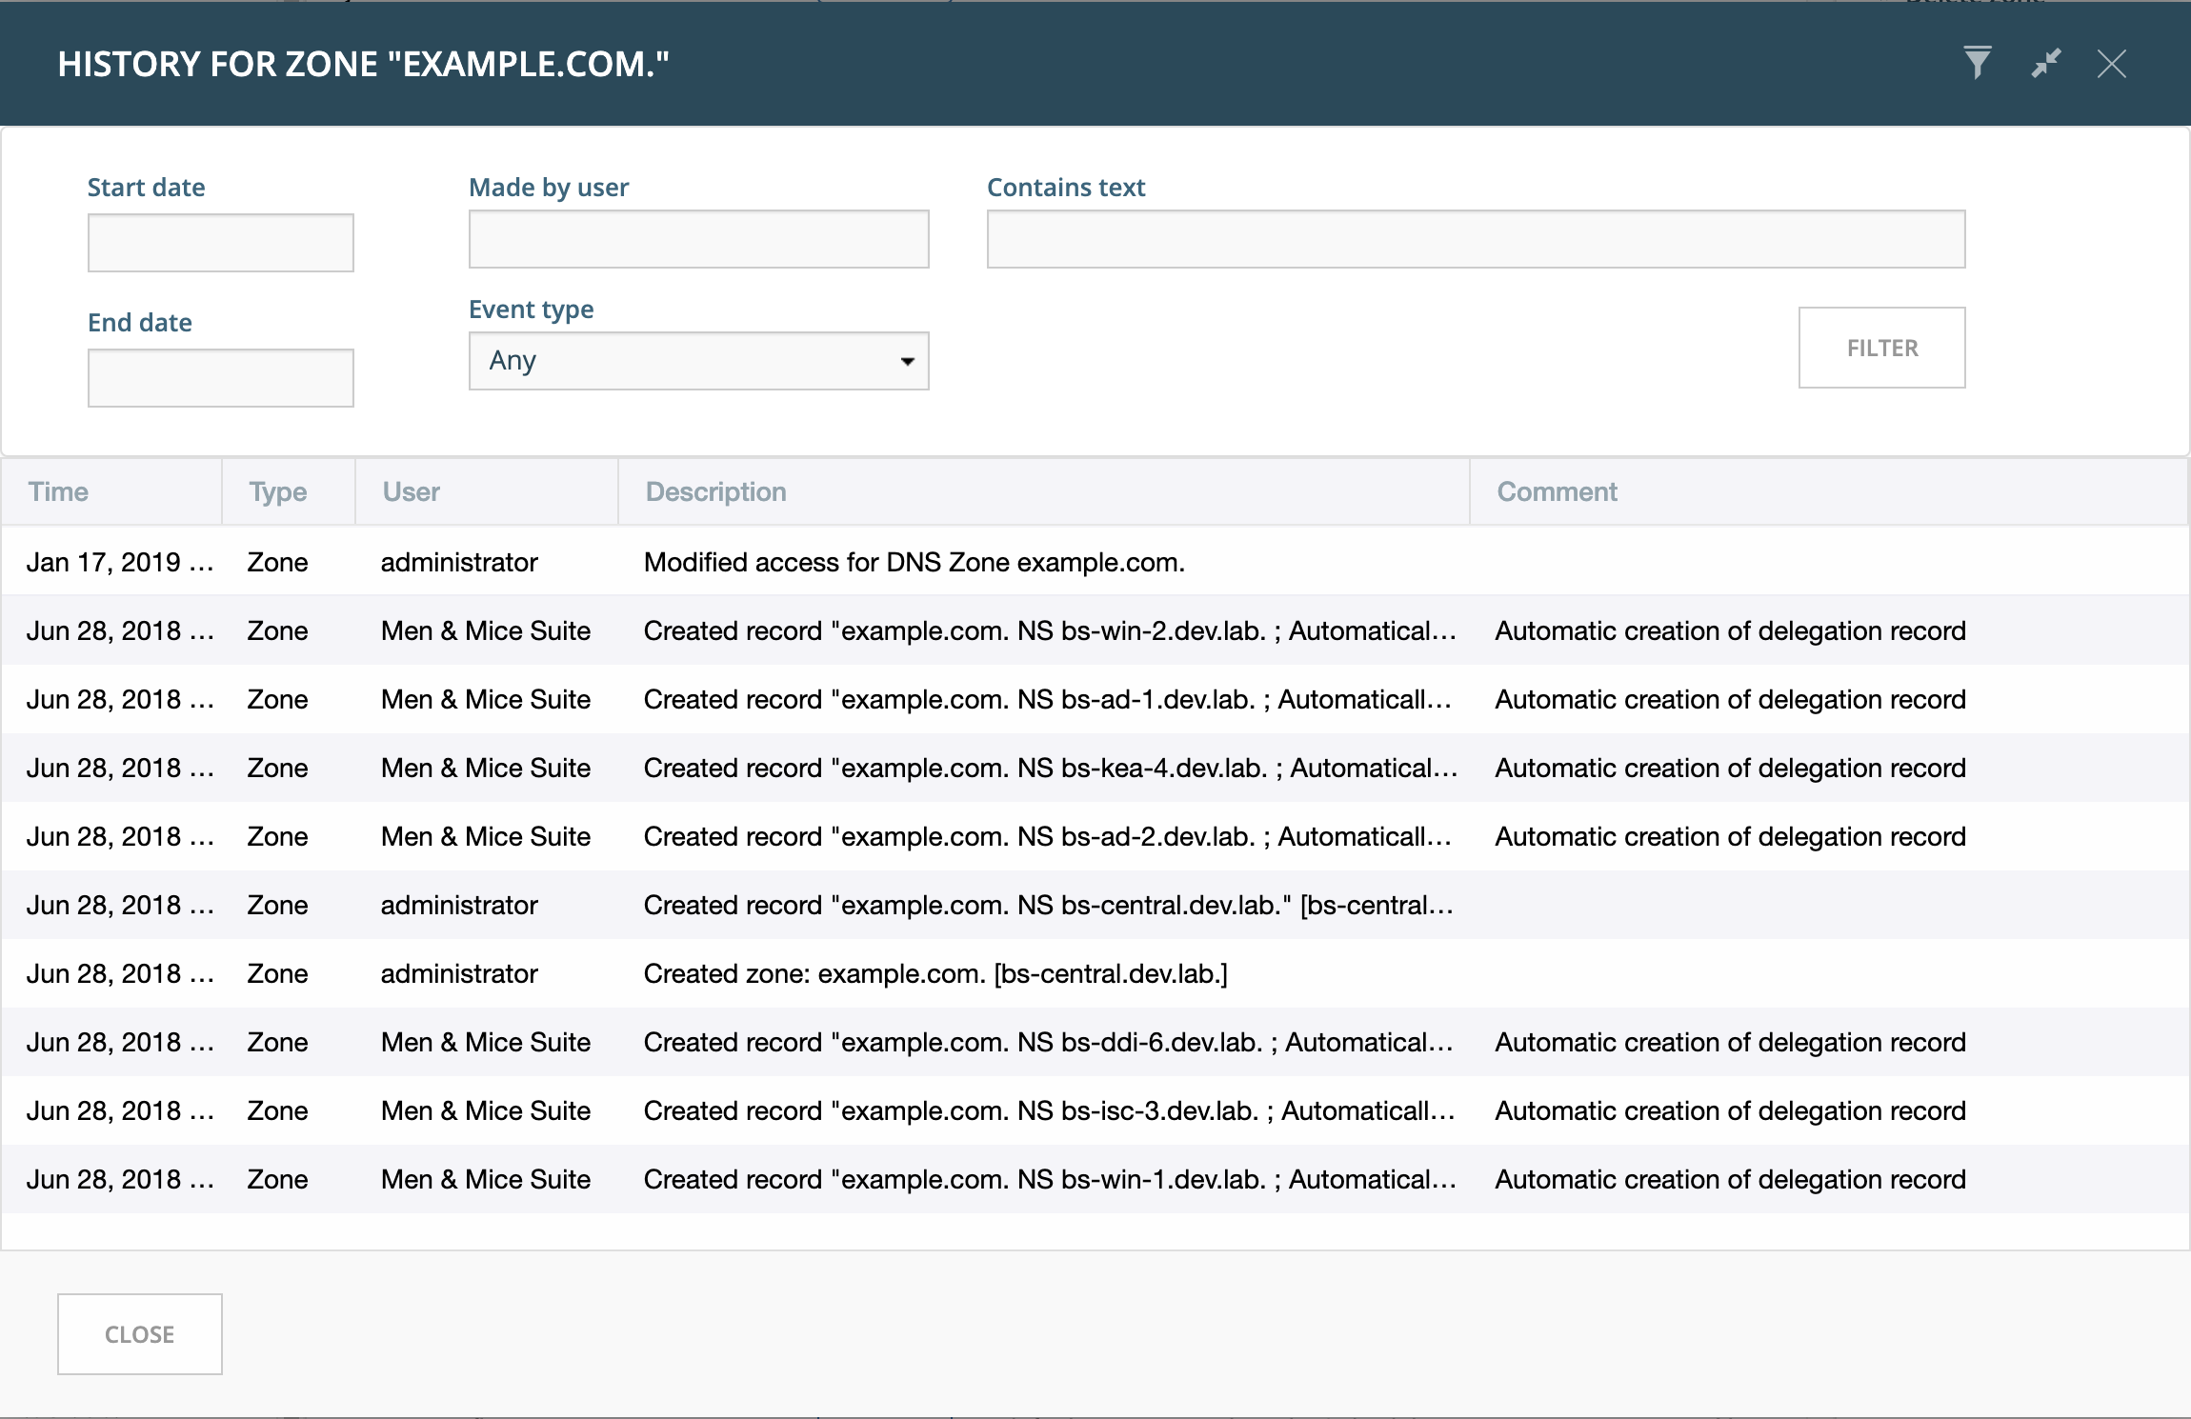
Task: Open the Event type dropdown
Action: pos(698,361)
